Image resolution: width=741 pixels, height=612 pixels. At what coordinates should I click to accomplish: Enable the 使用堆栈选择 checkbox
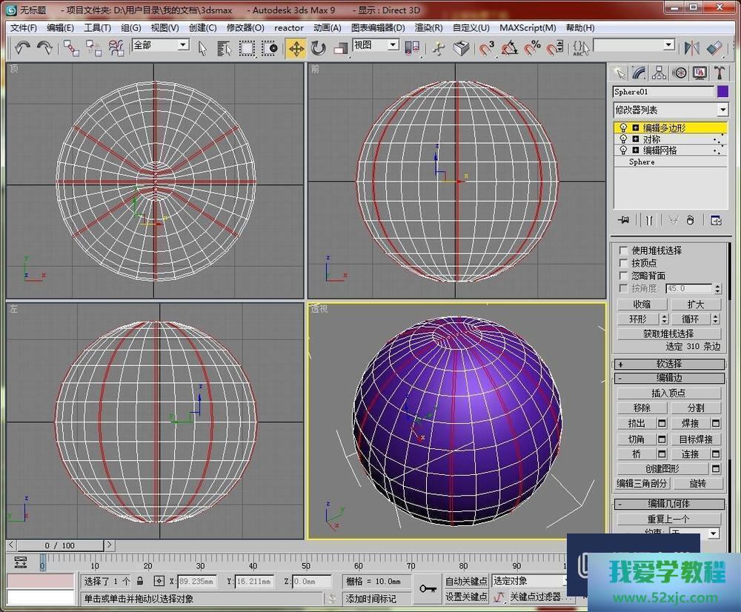[x=623, y=250]
